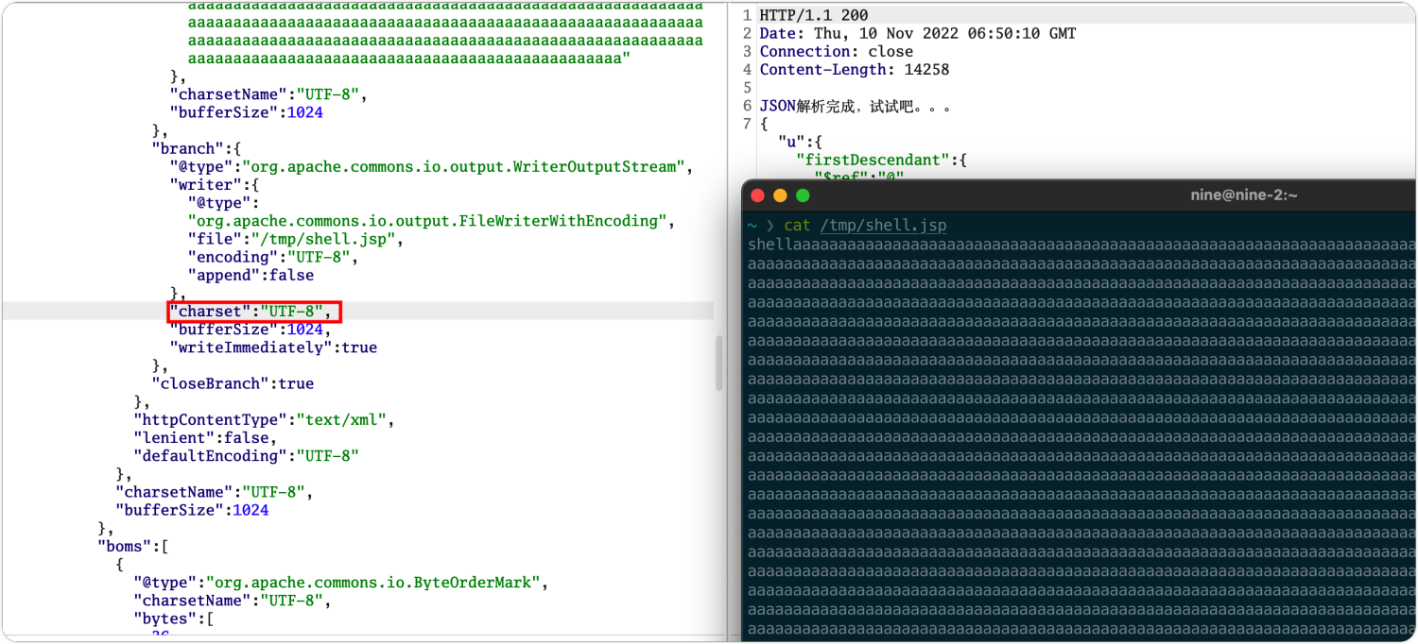
Task: Close the nine@nine-2 terminal window
Action: click(x=756, y=195)
